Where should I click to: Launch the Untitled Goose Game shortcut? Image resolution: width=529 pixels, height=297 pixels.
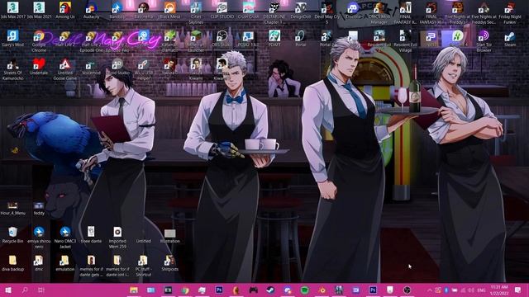point(65,69)
